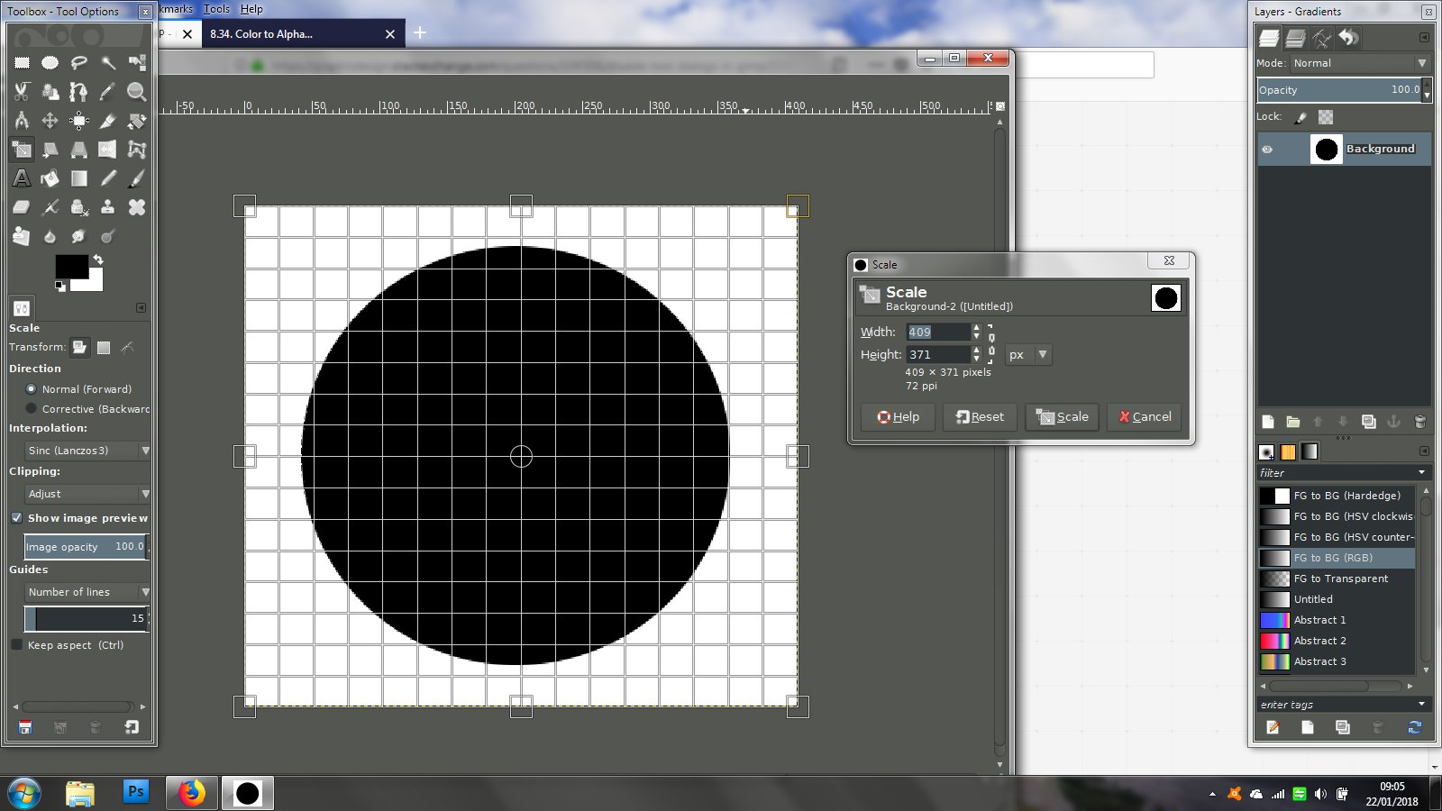Select the Ink tool
The image size is (1442, 811).
(79, 207)
